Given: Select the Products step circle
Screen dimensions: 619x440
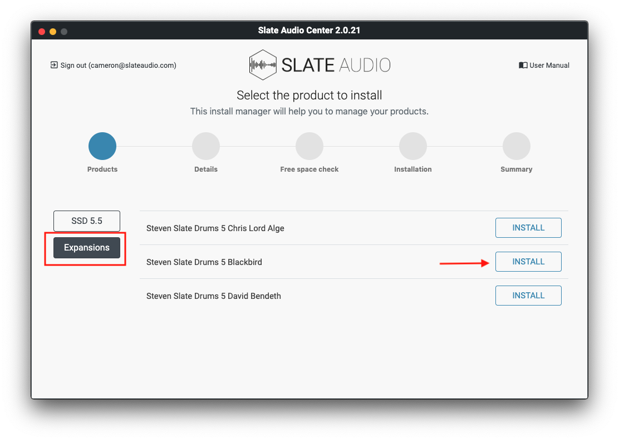Looking at the screenshot, I should pos(102,146).
